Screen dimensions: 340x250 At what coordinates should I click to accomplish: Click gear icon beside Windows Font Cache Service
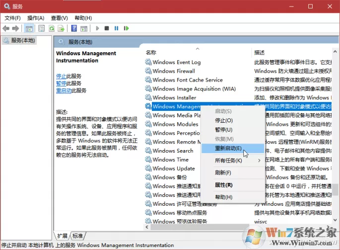pos(148,80)
